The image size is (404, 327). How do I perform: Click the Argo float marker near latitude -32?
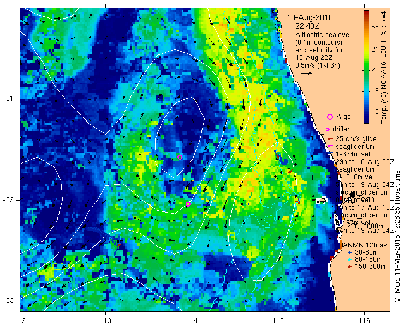coord(188,204)
